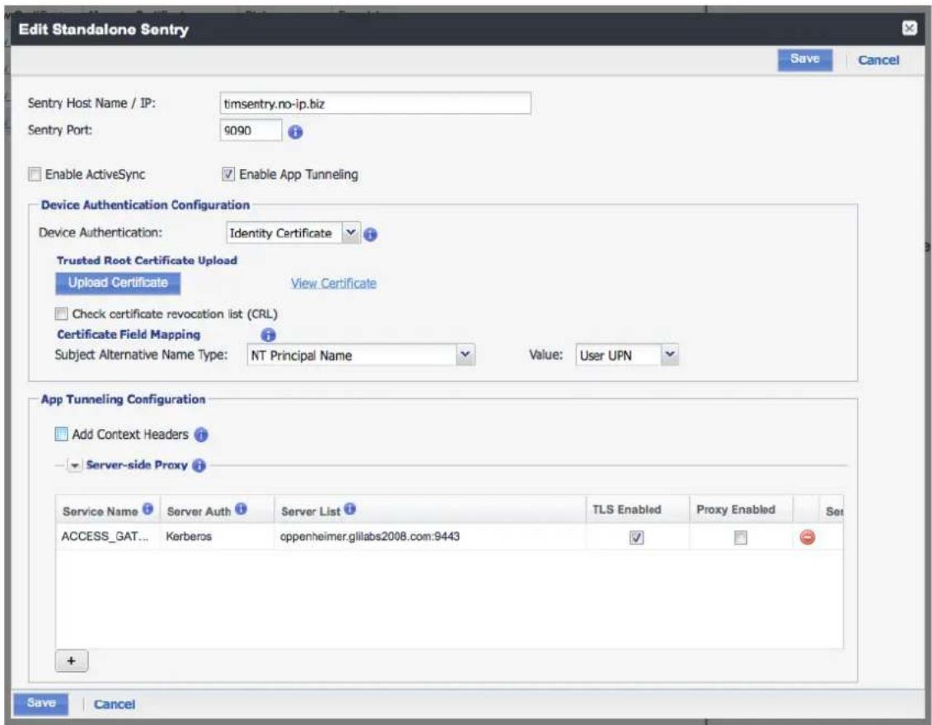Toggle Proxy Enabled for ACCESS_GAT row
Screen dimensions: 932x725
(x=740, y=538)
